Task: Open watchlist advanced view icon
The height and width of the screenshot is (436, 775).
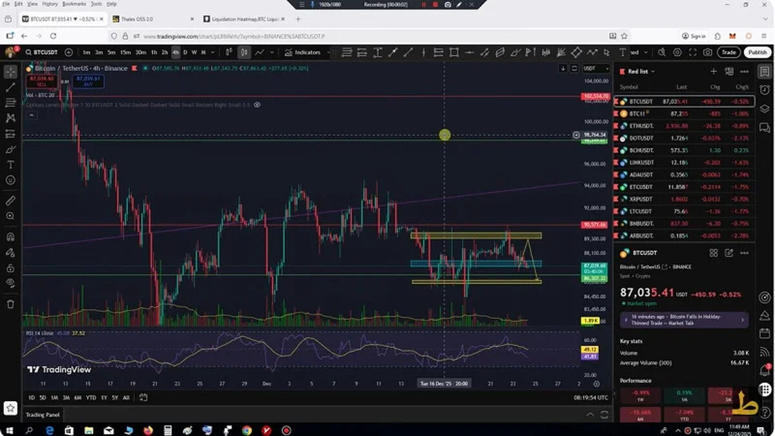Action: pos(729,72)
